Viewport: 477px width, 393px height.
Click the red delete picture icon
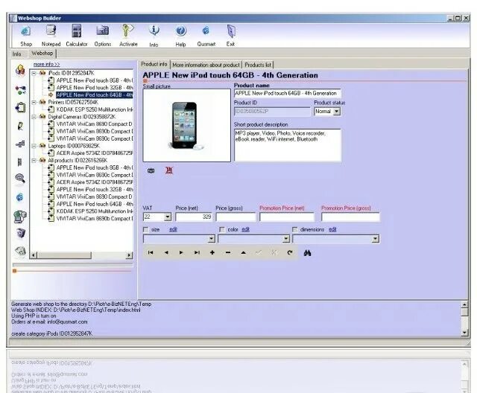[x=169, y=170]
